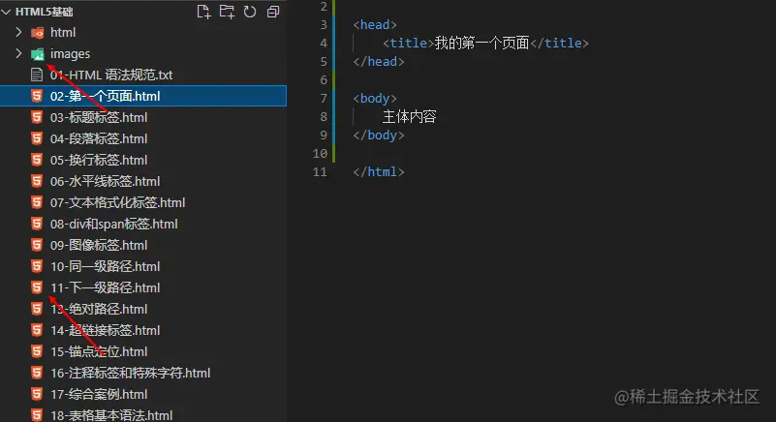Click the html folder icon

[37, 33]
